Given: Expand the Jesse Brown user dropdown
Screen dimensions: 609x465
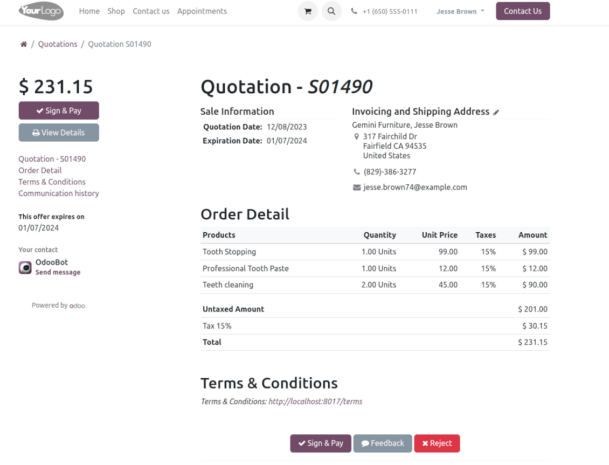Looking at the screenshot, I should point(460,11).
